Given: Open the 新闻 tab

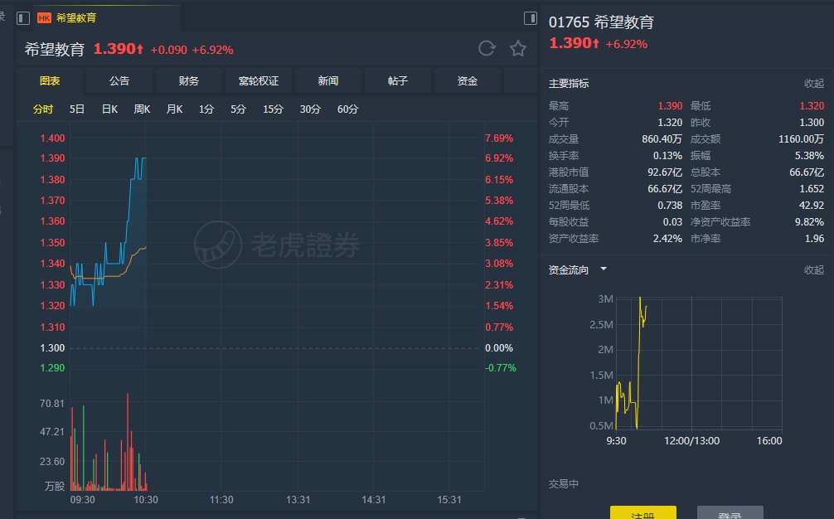Looking at the screenshot, I should tap(328, 80).
